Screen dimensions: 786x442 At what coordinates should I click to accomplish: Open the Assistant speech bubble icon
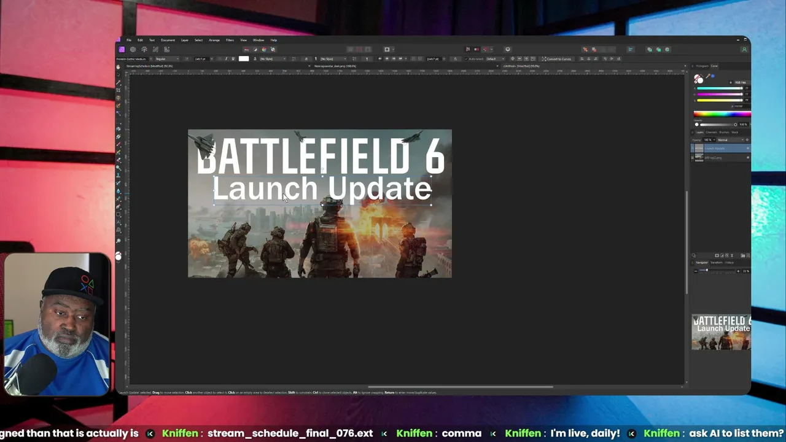point(508,49)
